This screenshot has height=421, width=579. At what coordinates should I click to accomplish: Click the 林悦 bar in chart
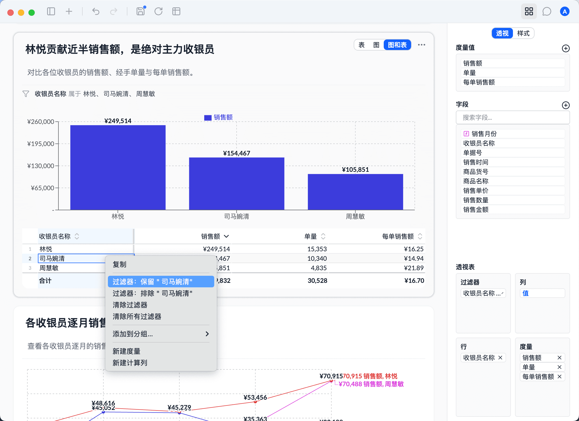[118, 167]
